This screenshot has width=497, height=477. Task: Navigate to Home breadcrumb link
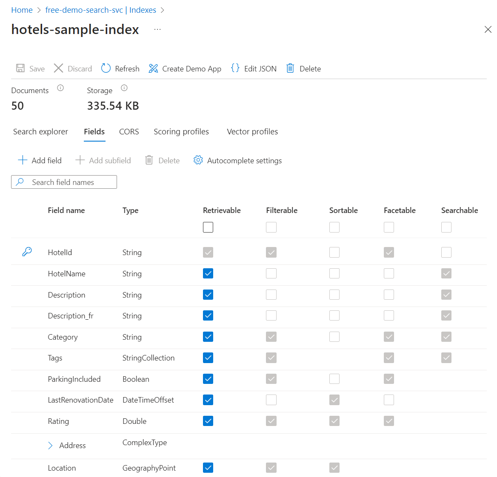pos(22,10)
